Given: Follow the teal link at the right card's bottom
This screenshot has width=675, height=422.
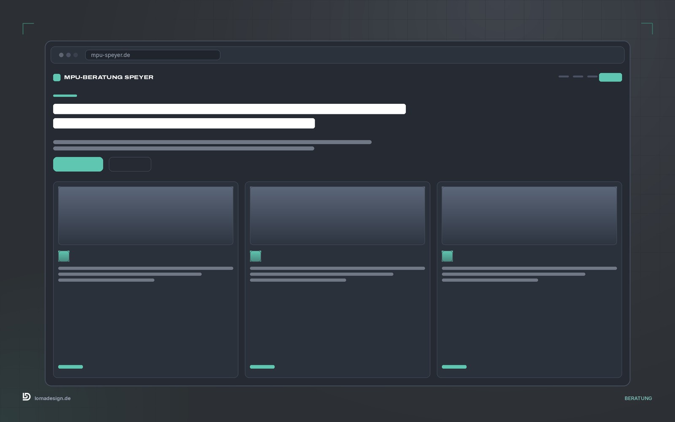Looking at the screenshot, I should (x=454, y=367).
